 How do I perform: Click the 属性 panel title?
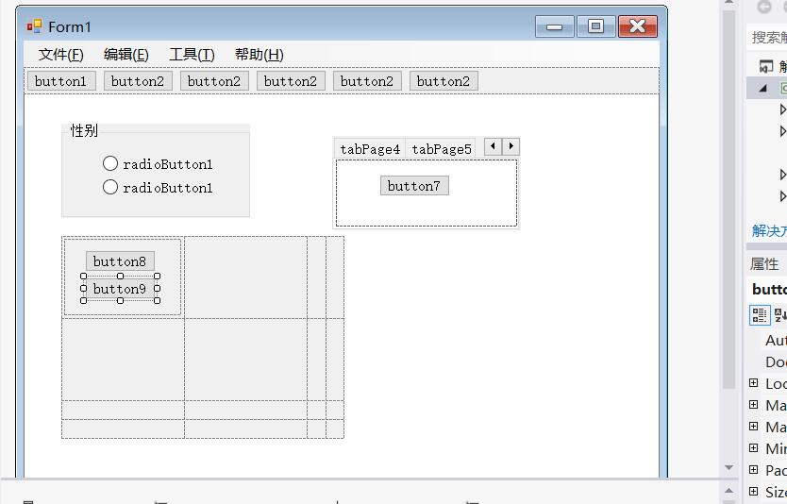pyautogui.click(x=764, y=264)
